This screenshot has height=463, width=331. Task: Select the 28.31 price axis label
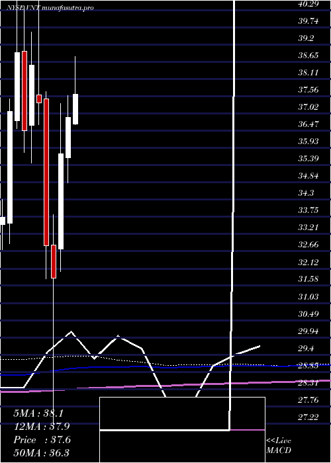[308, 383]
